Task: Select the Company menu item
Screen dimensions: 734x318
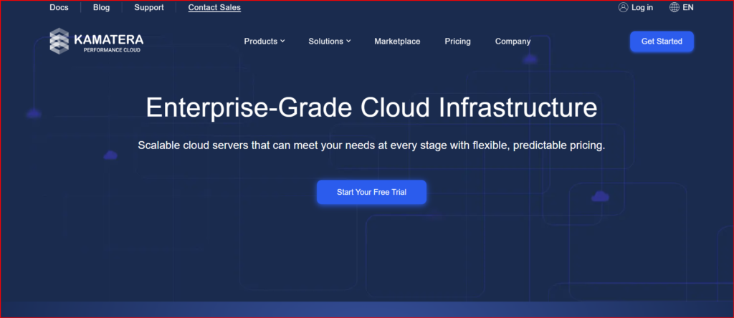Action: [x=513, y=42]
